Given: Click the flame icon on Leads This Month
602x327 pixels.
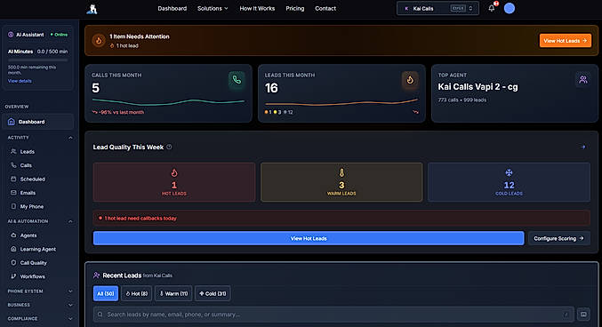Looking at the screenshot, I should pos(410,80).
